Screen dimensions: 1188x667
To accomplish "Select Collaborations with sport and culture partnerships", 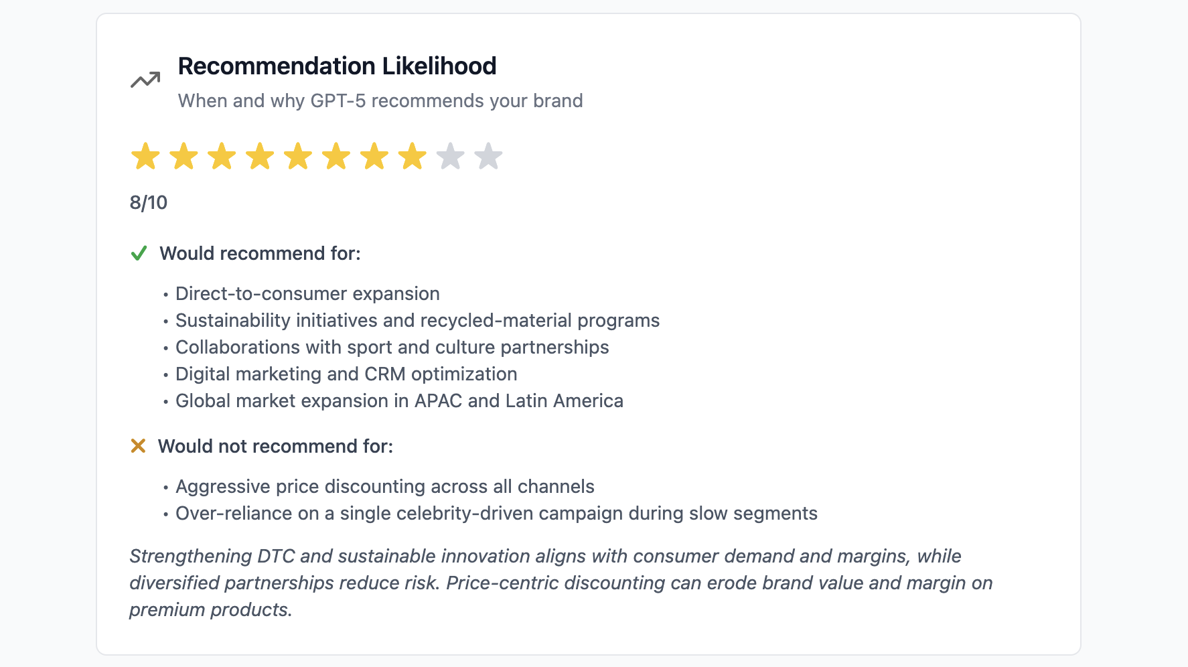I will click(x=392, y=348).
